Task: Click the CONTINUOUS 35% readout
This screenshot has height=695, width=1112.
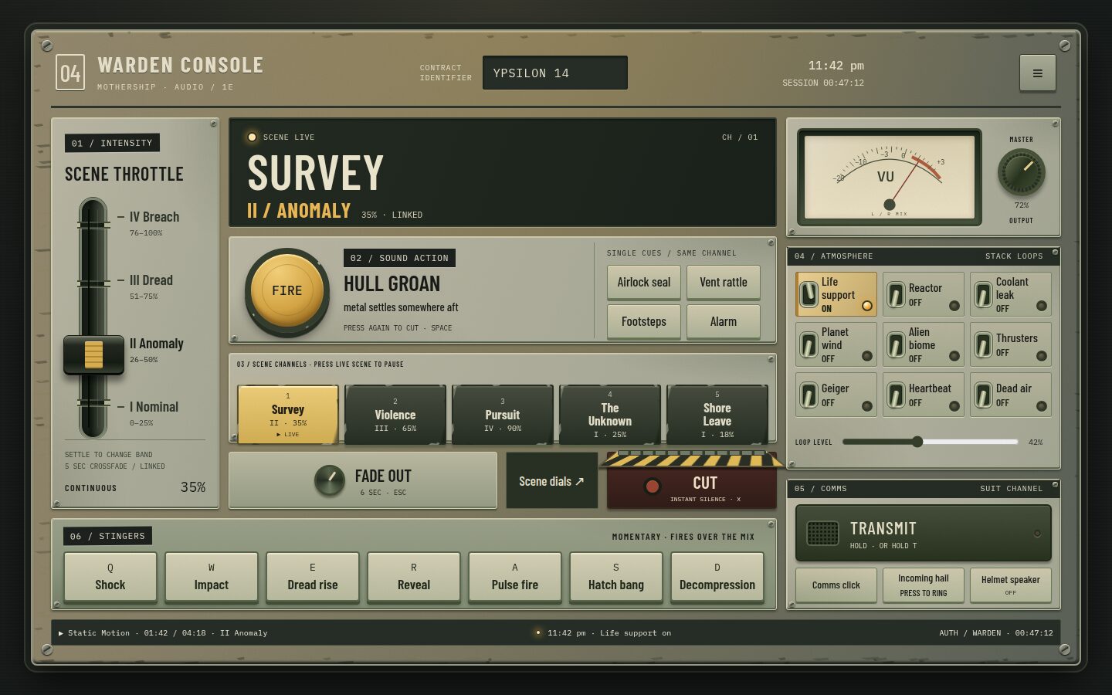Action: pyautogui.click(x=135, y=487)
